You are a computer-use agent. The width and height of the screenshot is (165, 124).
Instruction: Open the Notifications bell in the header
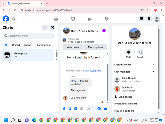pyautogui.click(x=149, y=19)
